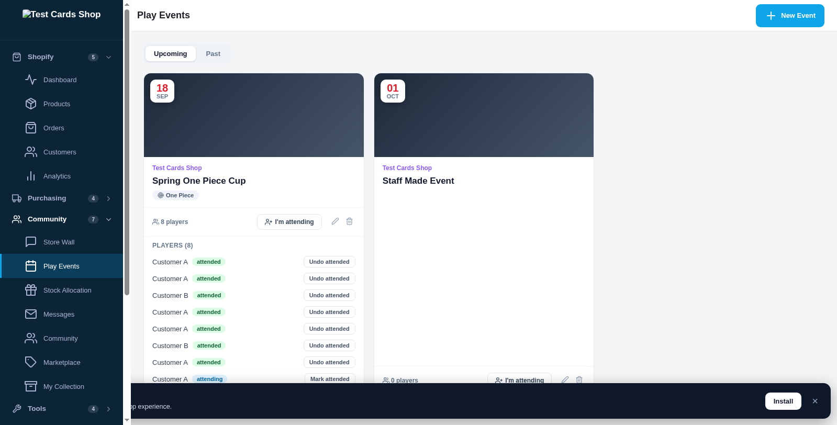
Task: Select the Upcoming events tab
Action: pos(170,53)
